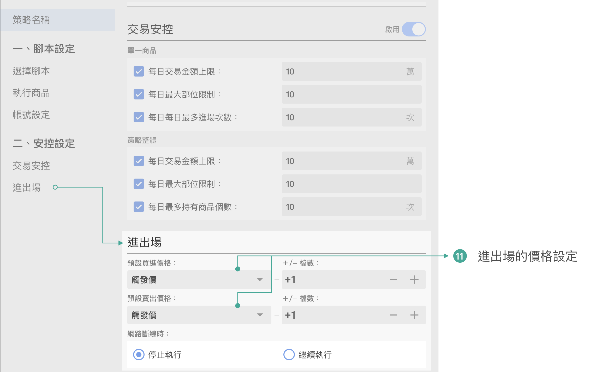
Task: Select 停止執行 radio option
Action: coord(139,355)
